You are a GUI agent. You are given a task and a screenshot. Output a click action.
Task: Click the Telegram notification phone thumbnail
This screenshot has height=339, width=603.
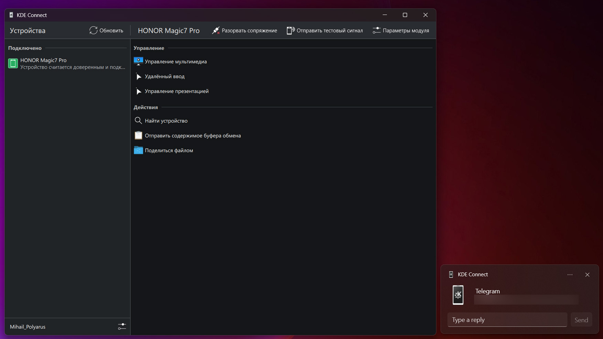pos(458,295)
